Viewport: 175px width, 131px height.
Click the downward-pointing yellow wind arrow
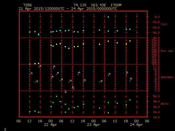pos(65,91)
